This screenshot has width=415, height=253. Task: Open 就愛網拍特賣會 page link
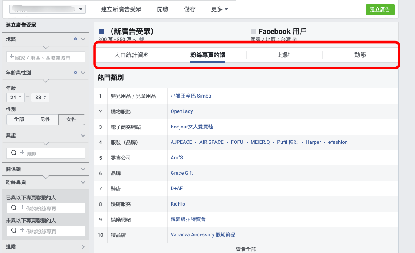point(188,219)
